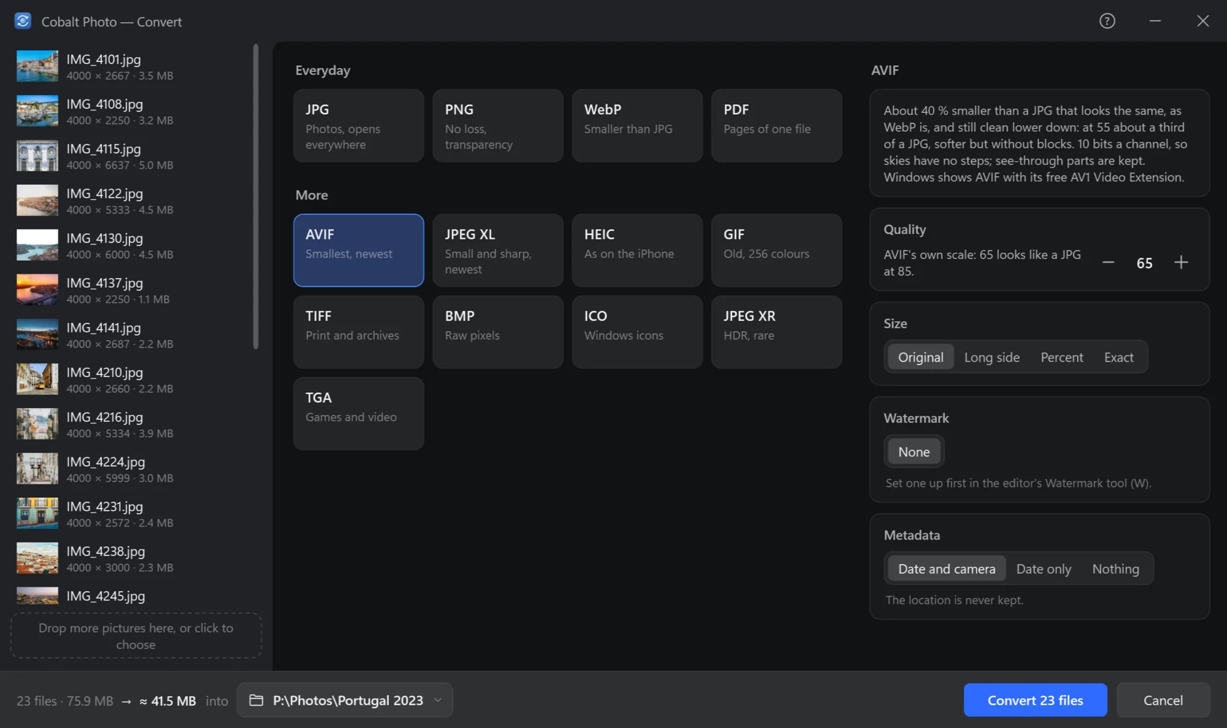Screen dimensions: 1227x728
Task: Select the IMG_4101.jpg thumbnail
Action: click(37, 66)
